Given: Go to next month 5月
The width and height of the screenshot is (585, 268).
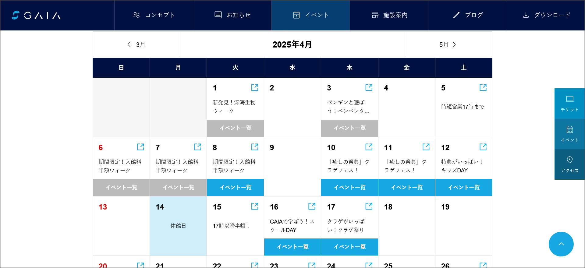Looking at the screenshot, I should (x=448, y=45).
